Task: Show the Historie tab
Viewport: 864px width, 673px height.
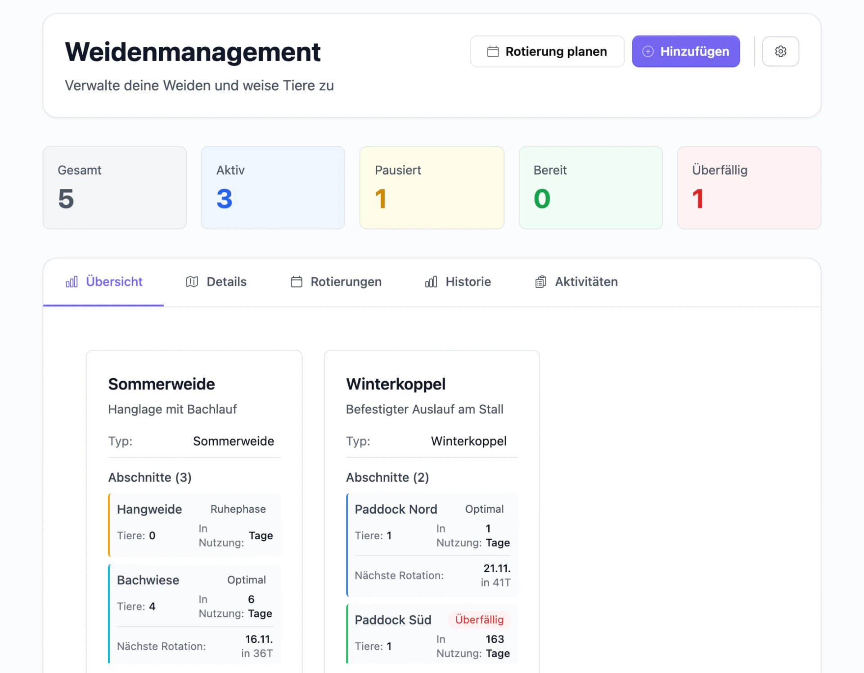Action: tap(458, 282)
